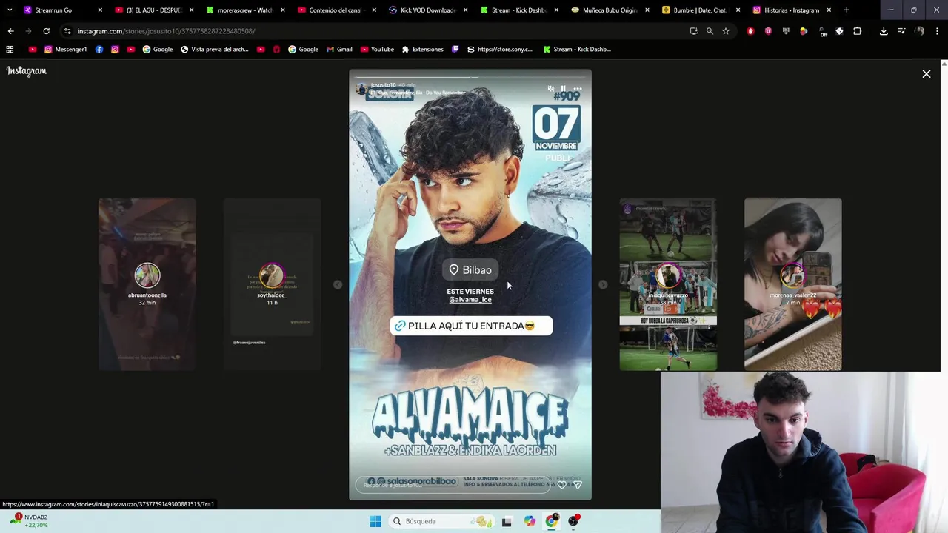
Task: Open Copilot from taskbar
Action: [530, 521]
